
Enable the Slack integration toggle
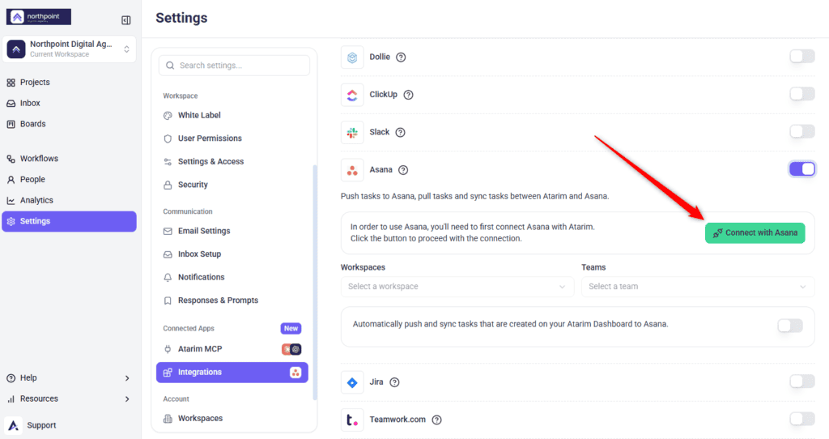pyautogui.click(x=802, y=131)
